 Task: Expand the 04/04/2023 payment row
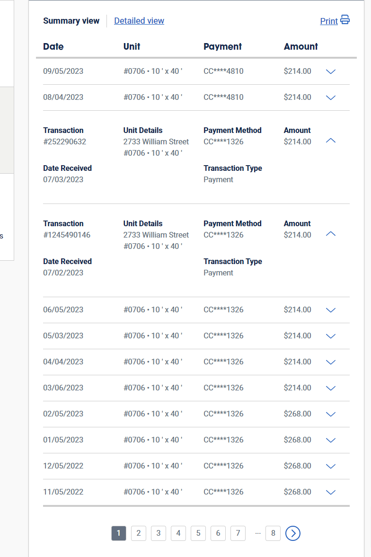(x=331, y=362)
